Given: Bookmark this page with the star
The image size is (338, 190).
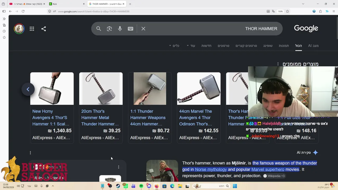Looking at the screenshot, I should 287,11.
